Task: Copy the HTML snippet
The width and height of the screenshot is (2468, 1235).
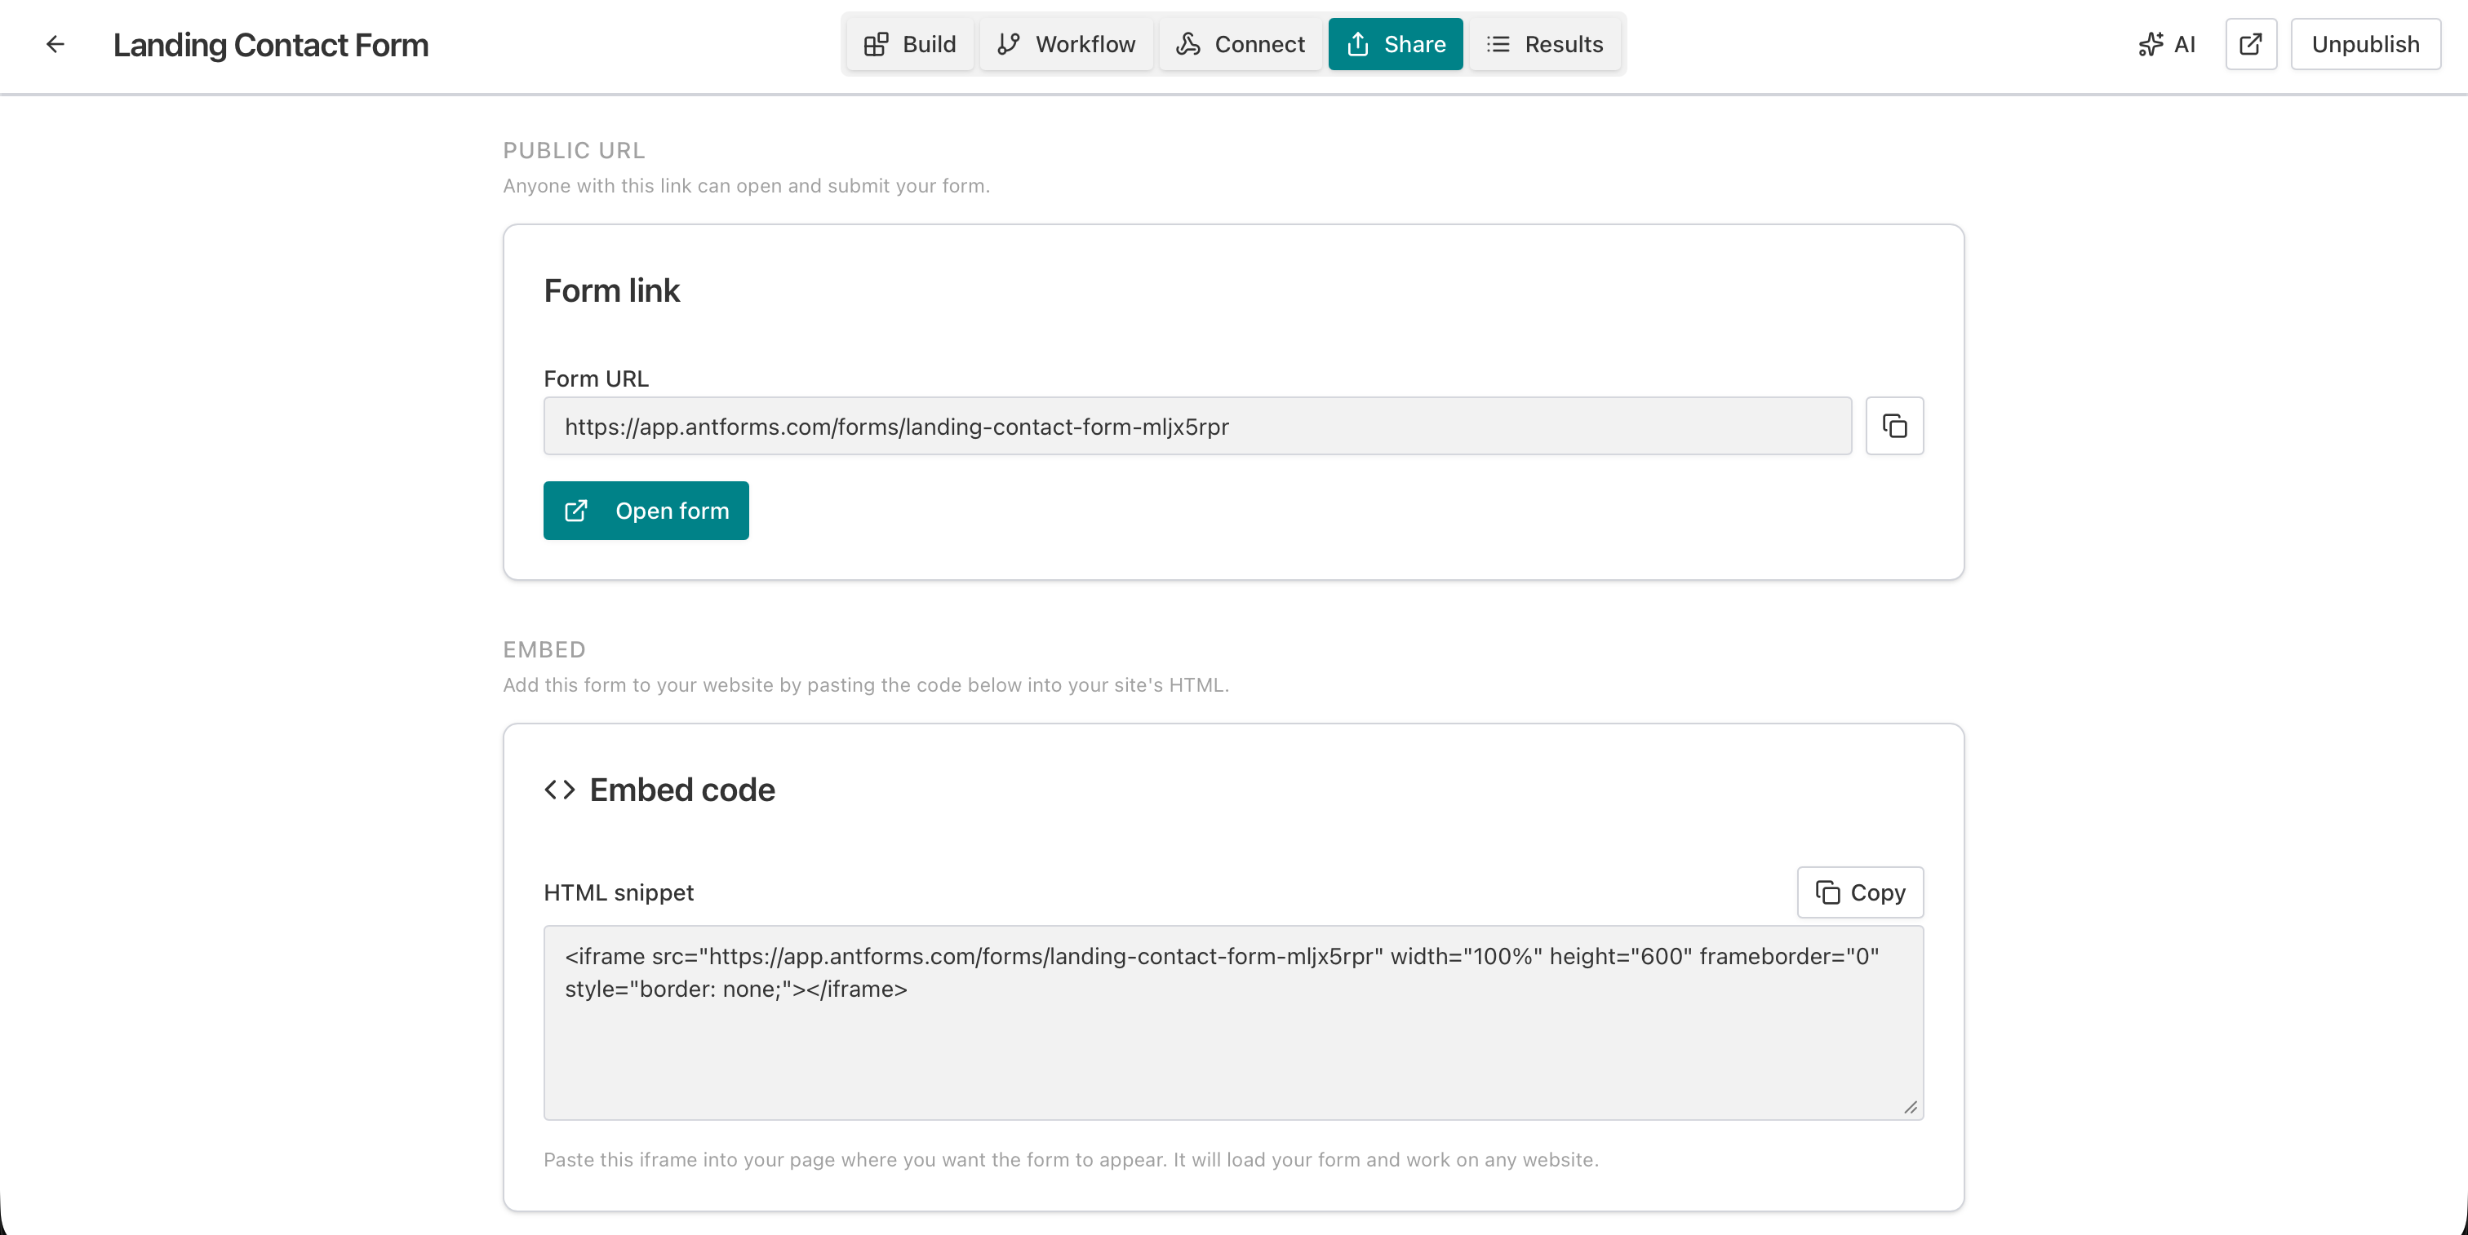Action: (x=1858, y=892)
